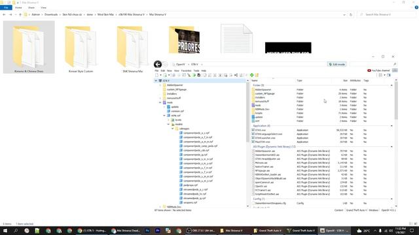The height and width of the screenshot is (235, 419).
Task: Click the taskbar search magnifier
Action: (16, 230)
